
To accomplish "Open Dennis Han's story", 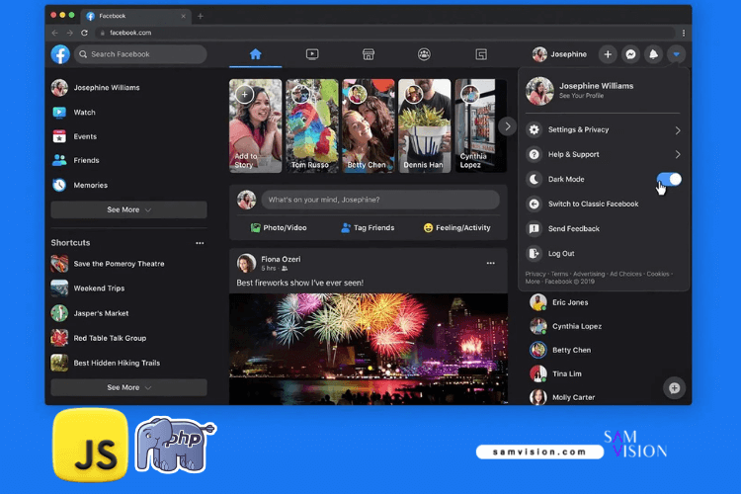I will pos(425,125).
